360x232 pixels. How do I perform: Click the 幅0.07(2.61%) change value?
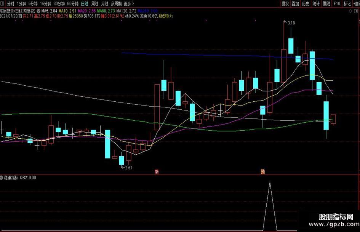(112, 16)
